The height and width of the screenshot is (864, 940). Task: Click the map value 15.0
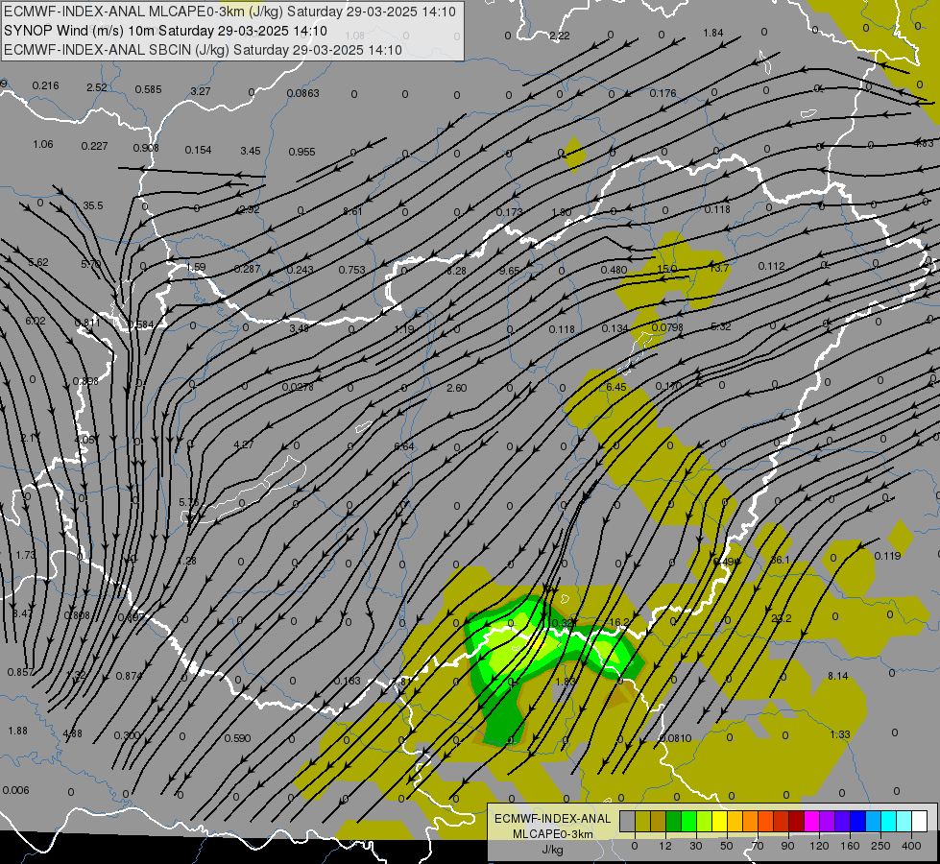(x=667, y=269)
